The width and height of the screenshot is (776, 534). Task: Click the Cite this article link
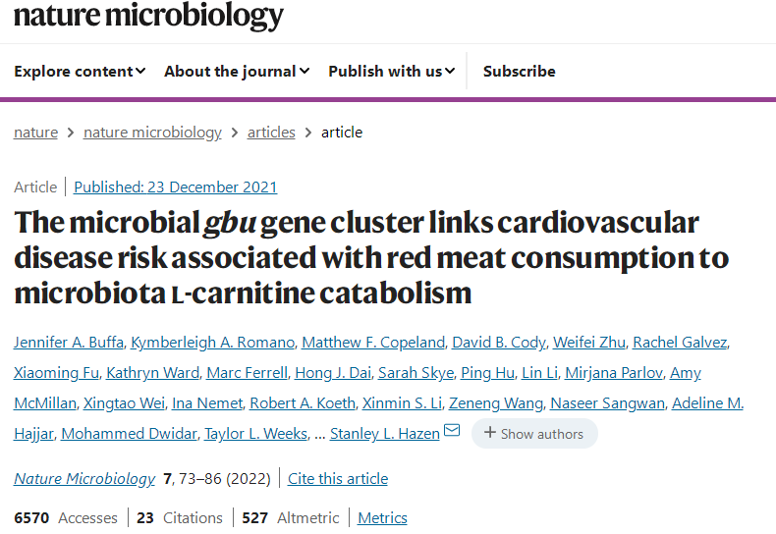pos(337,478)
